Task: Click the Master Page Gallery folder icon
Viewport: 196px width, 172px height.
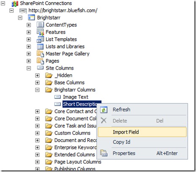Action: point(40,54)
